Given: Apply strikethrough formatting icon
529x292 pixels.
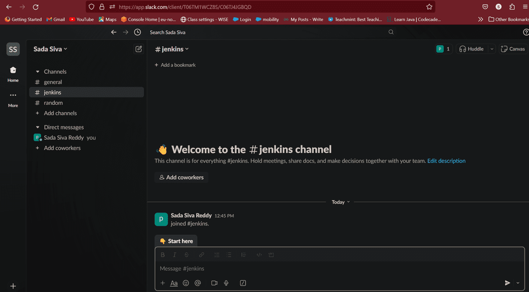Looking at the screenshot, I should [186, 255].
